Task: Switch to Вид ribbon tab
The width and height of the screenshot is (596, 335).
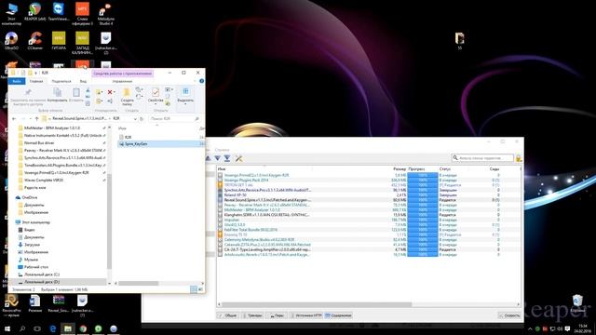Action: click(x=83, y=81)
